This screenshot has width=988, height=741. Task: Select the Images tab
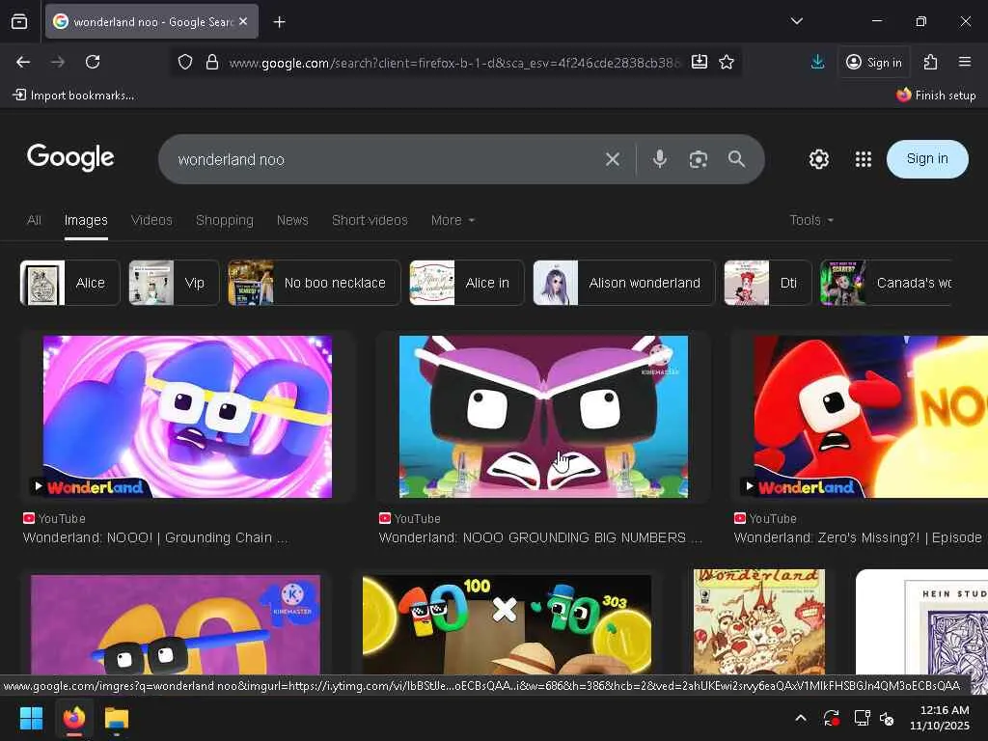tap(86, 220)
